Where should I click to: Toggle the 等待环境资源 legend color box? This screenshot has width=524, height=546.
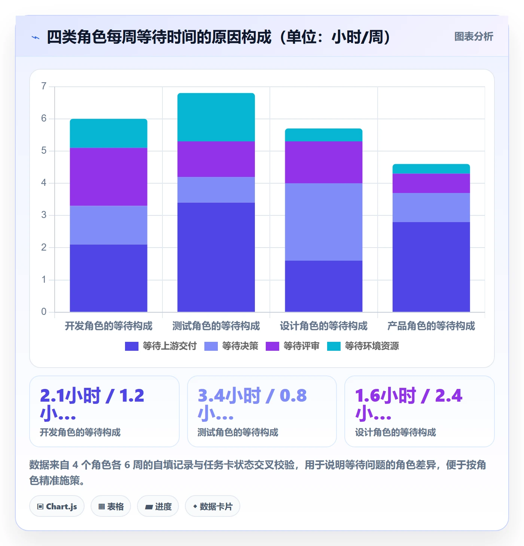334,346
